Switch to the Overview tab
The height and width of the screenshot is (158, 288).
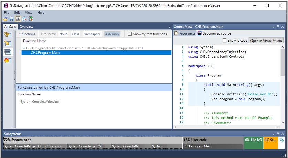26,27
